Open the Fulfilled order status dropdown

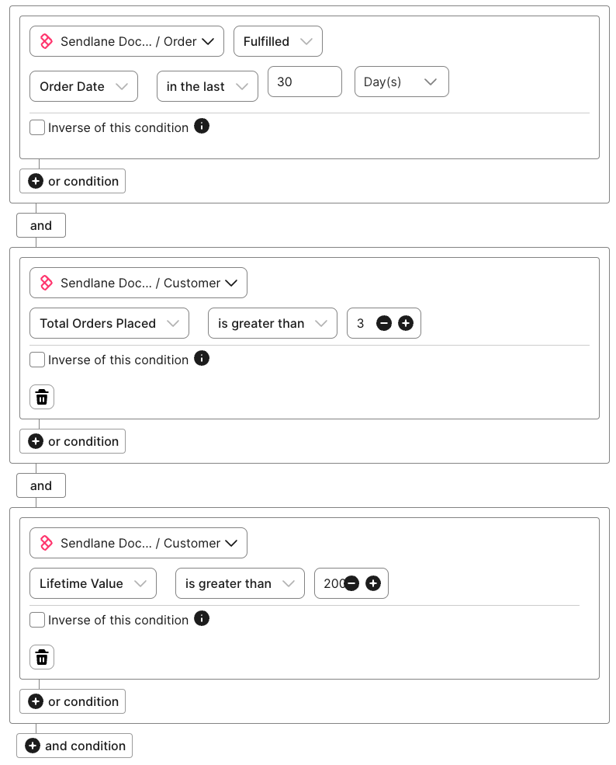click(278, 41)
